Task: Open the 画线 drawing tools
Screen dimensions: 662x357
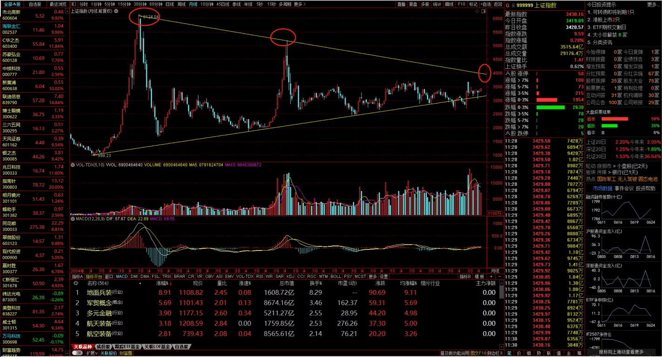Action: click(449, 4)
